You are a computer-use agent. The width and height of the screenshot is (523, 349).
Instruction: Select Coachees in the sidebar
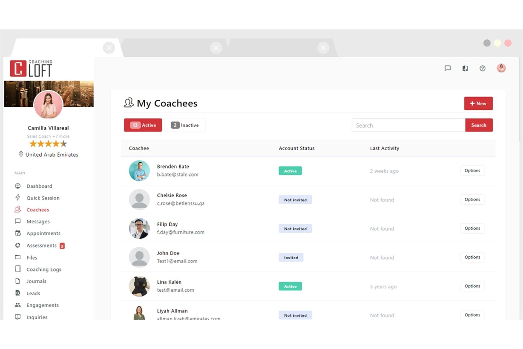click(37, 210)
